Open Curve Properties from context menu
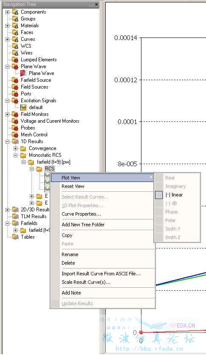 coord(81,214)
